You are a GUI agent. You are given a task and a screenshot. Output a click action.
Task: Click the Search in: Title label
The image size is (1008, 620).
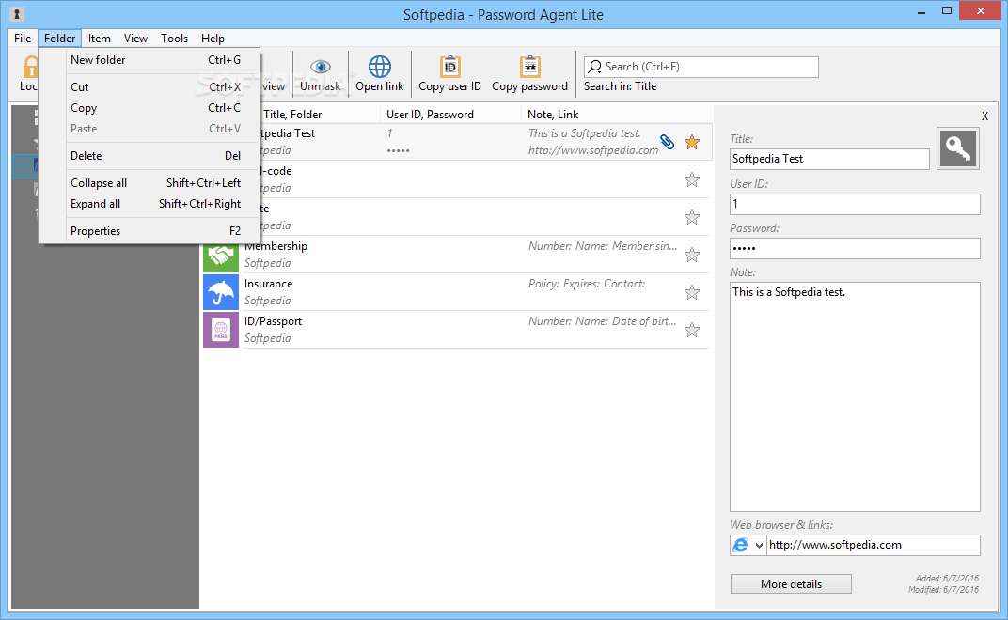(x=620, y=86)
